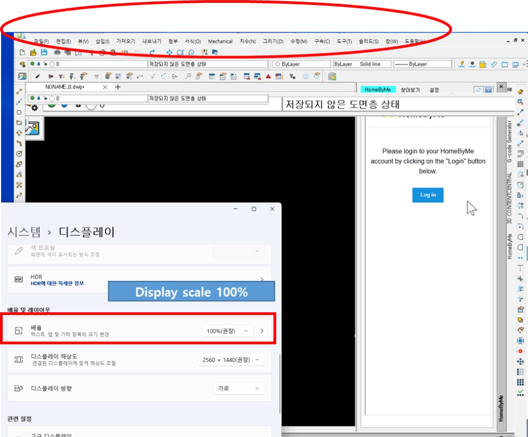
Task: Click the Open file folder icon
Action: (x=33, y=53)
